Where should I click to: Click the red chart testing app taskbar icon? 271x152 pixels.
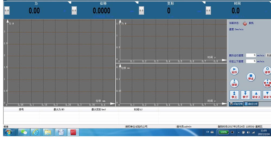click(x=73, y=132)
